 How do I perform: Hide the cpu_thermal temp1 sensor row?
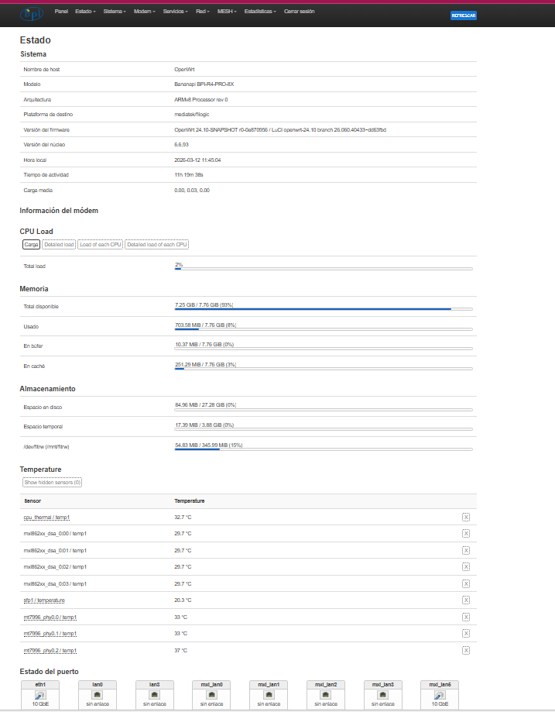pyautogui.click(x=466, y=517)
